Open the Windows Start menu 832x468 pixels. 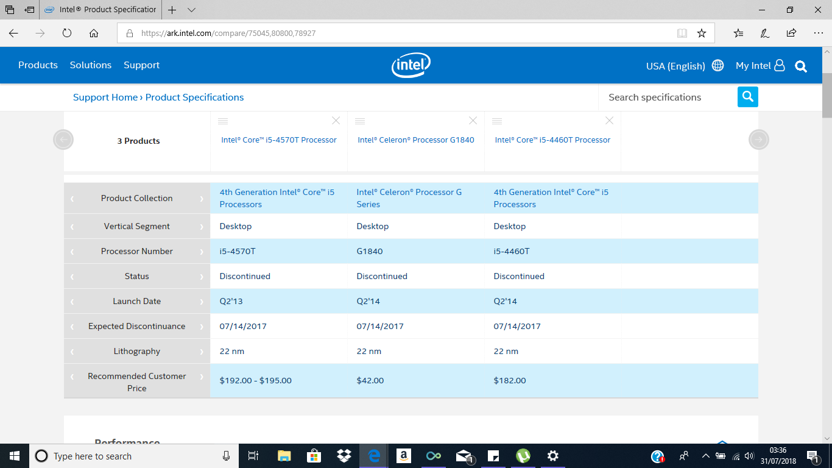(x=15, y=456)
